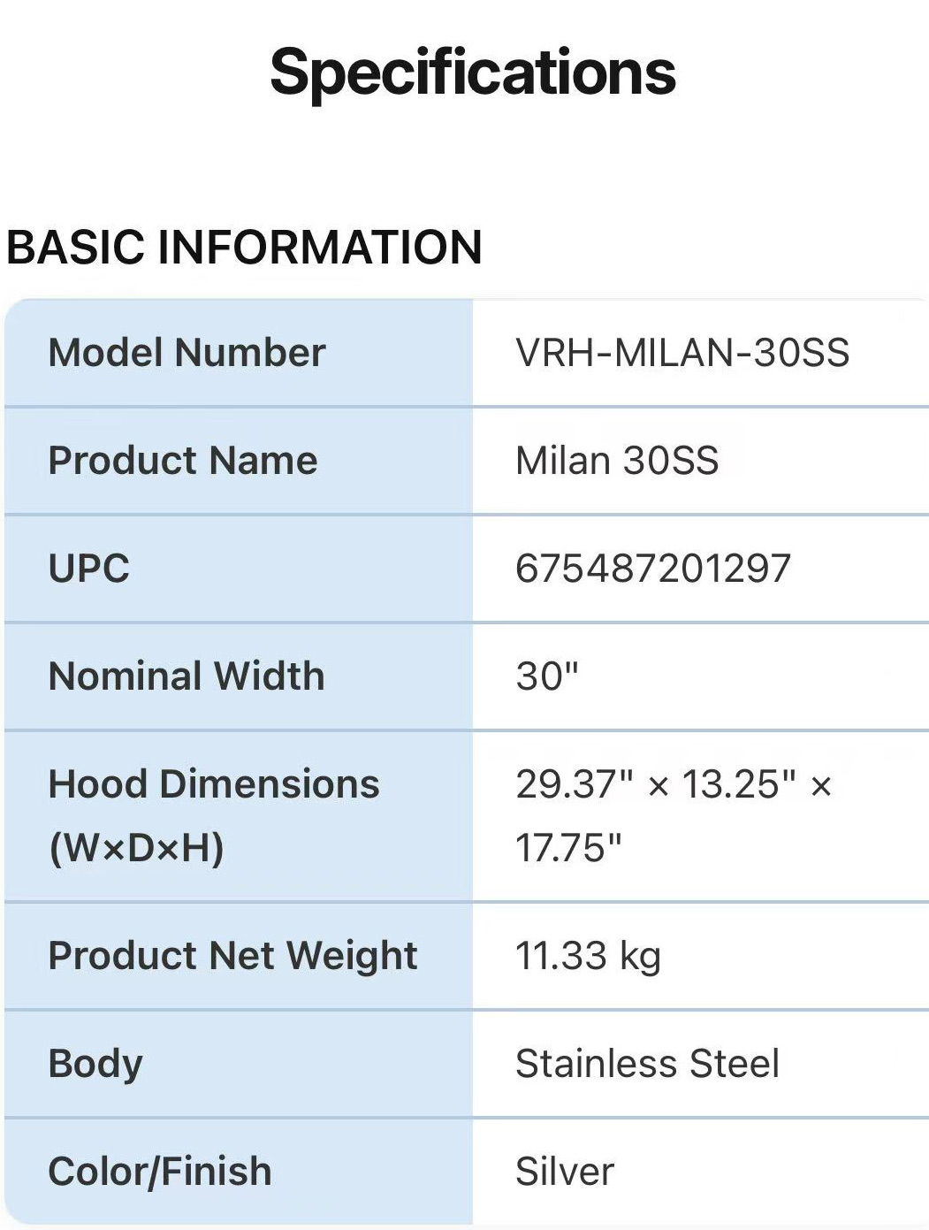Select the UPC number 675487201297

(x=653, y=569)
